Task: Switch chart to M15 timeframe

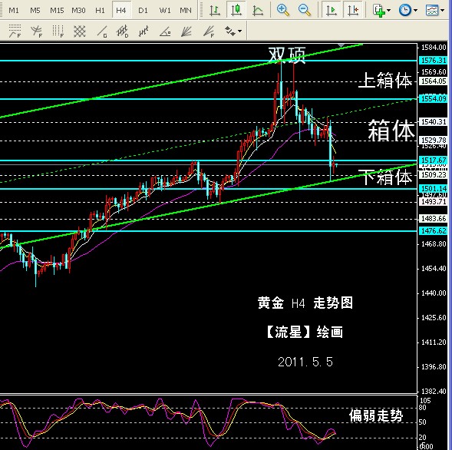Action: point(57,11)
